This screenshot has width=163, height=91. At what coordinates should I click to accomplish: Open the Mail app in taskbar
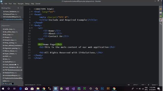26,89
